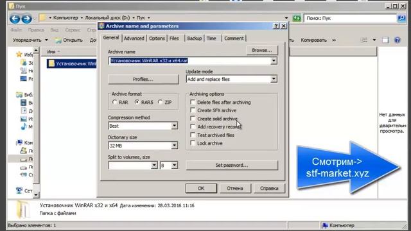This screenshot has height=231, width=411.
Task: Enable Add recovery record
Action: [193, 127]
